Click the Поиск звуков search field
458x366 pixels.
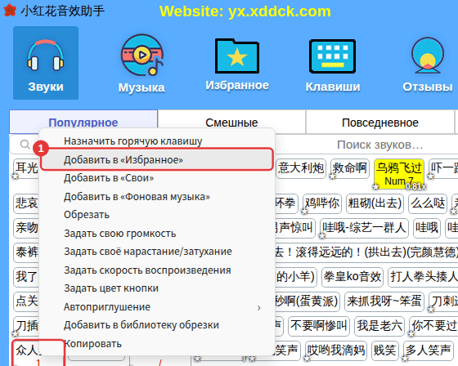[x=379, y=145]
